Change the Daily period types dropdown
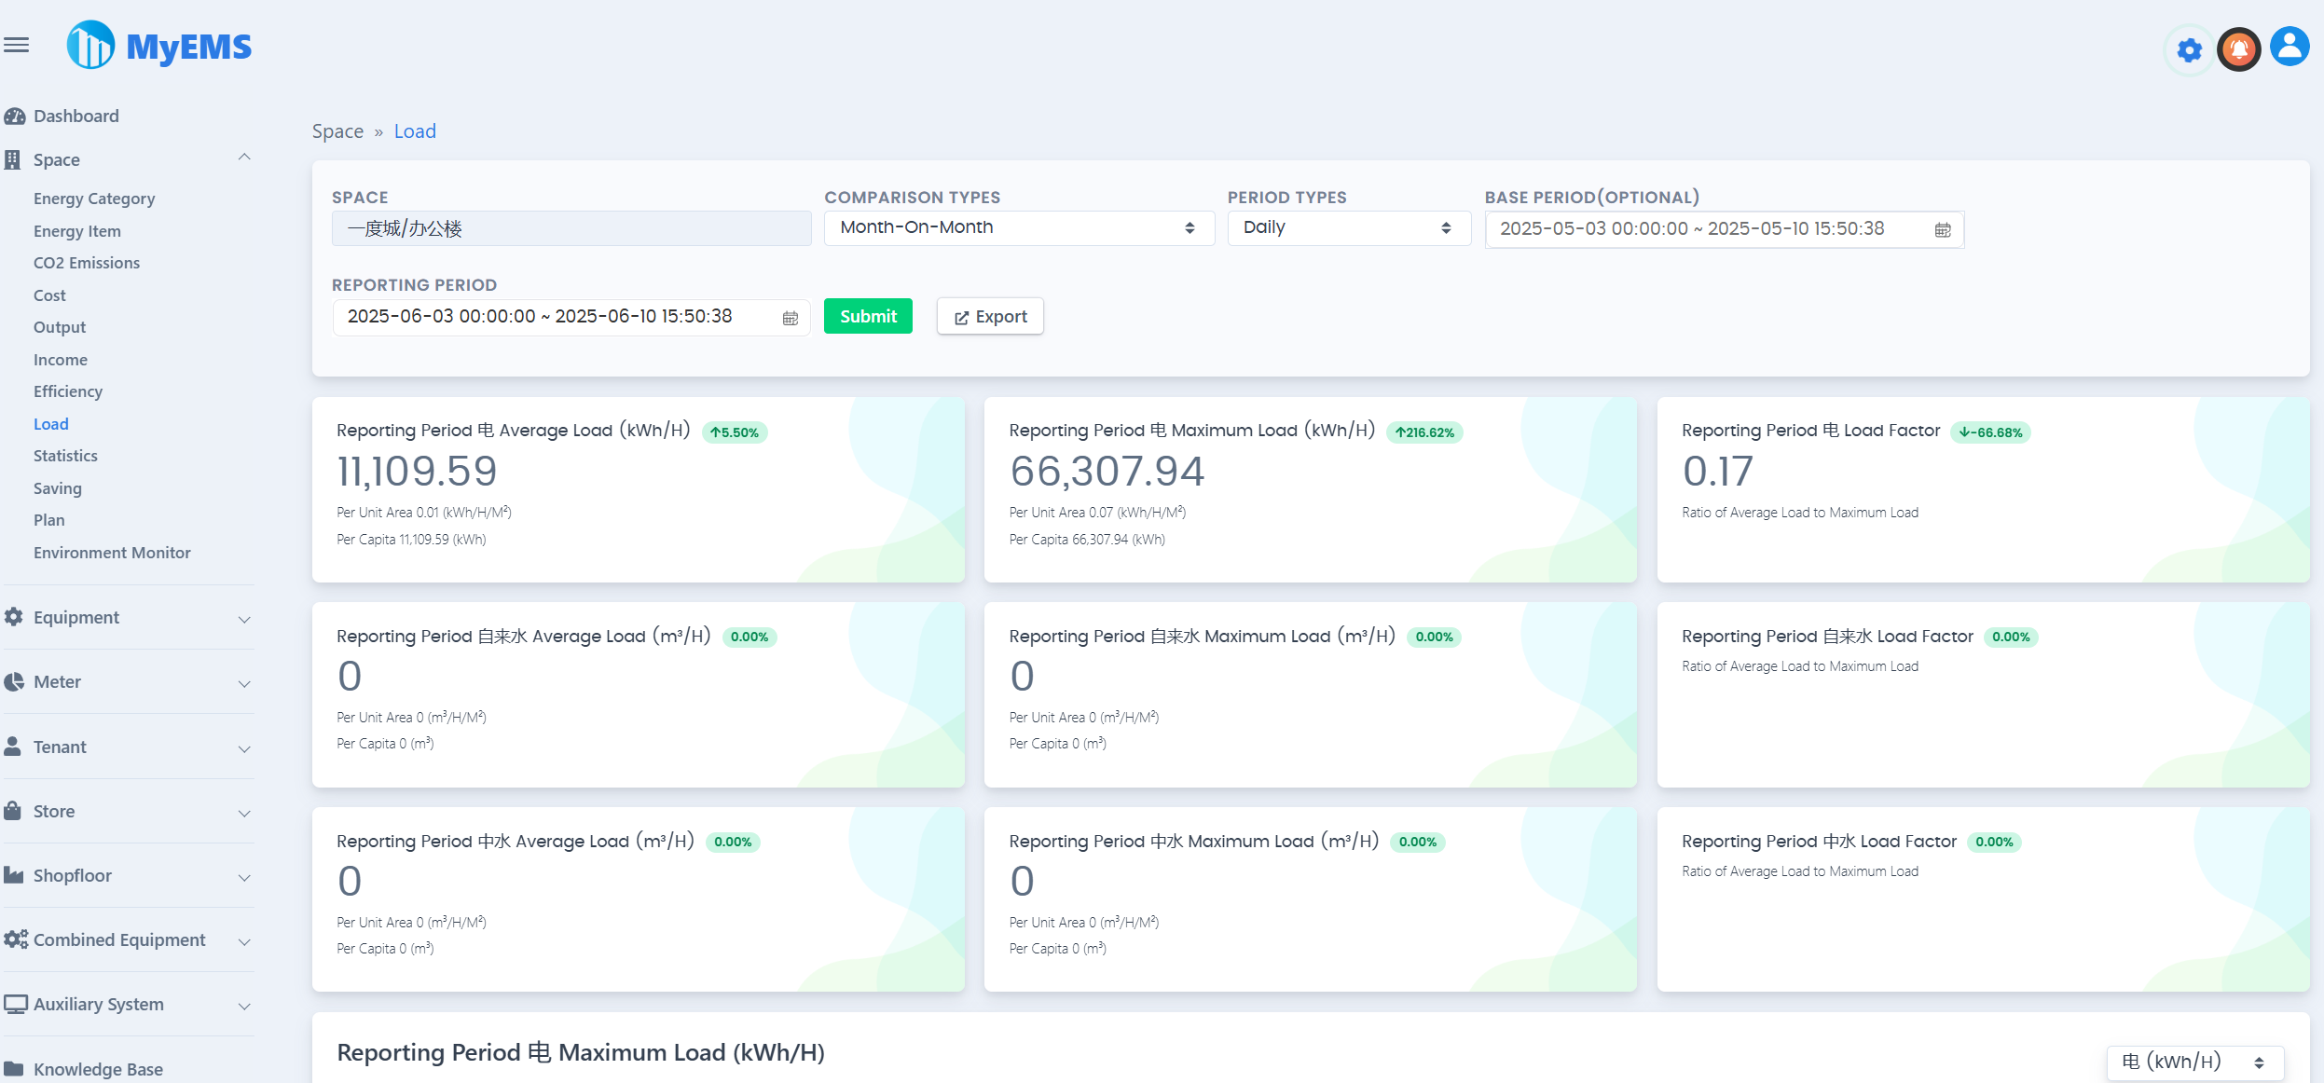Viewport: 2324px width, 1083px height. click(x=1347, y=227)
